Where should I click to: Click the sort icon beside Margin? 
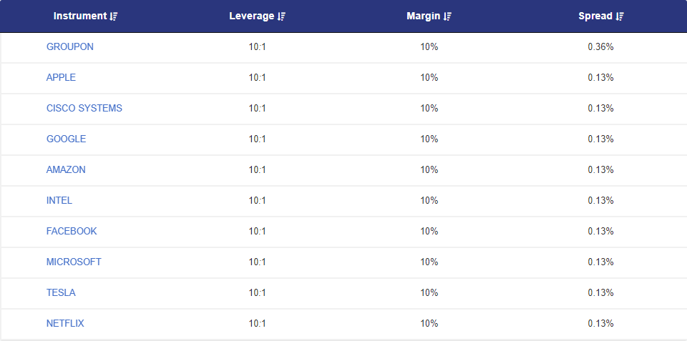(448, 16)
